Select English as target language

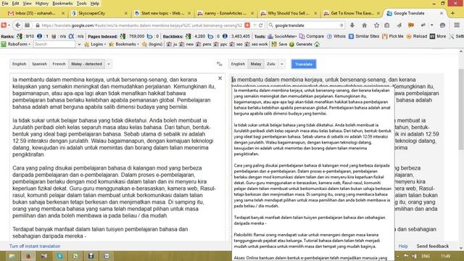(x=238, y=64)
